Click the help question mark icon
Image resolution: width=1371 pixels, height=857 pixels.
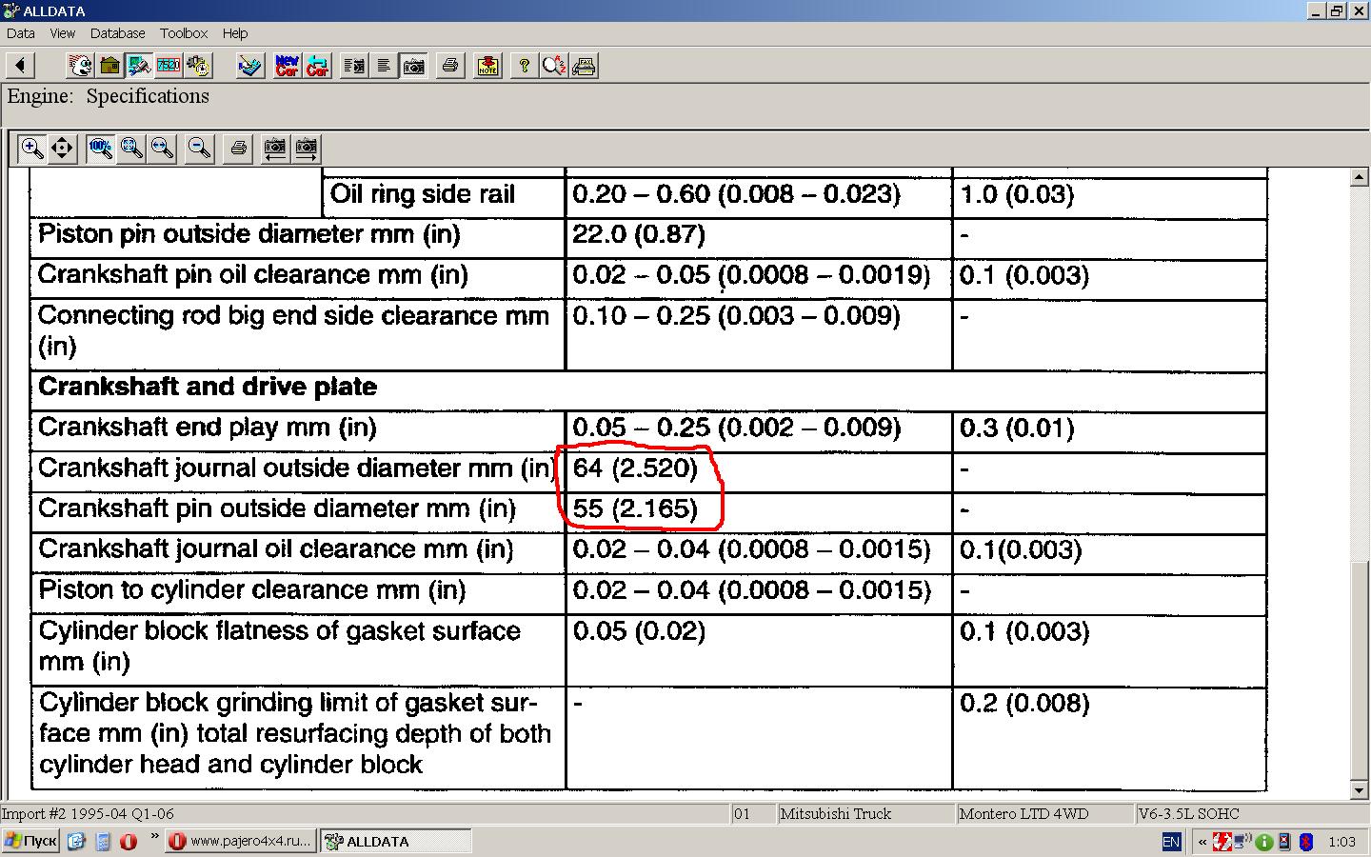[523, 66]
